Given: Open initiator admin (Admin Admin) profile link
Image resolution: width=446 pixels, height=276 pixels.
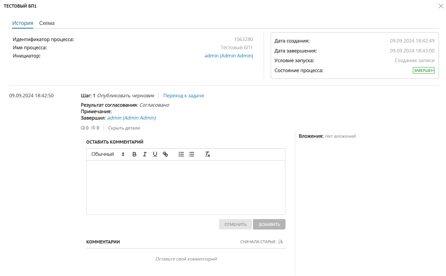Looking at the screenshot, I should [x=229, y=56].
